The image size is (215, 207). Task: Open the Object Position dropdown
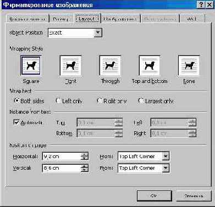[x=98, y=33]
